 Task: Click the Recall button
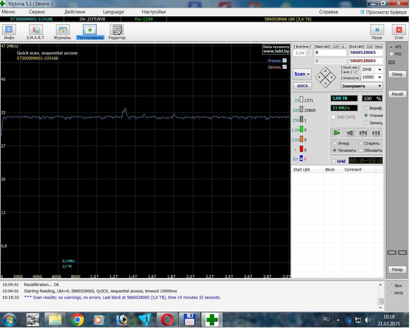point(397,94)
